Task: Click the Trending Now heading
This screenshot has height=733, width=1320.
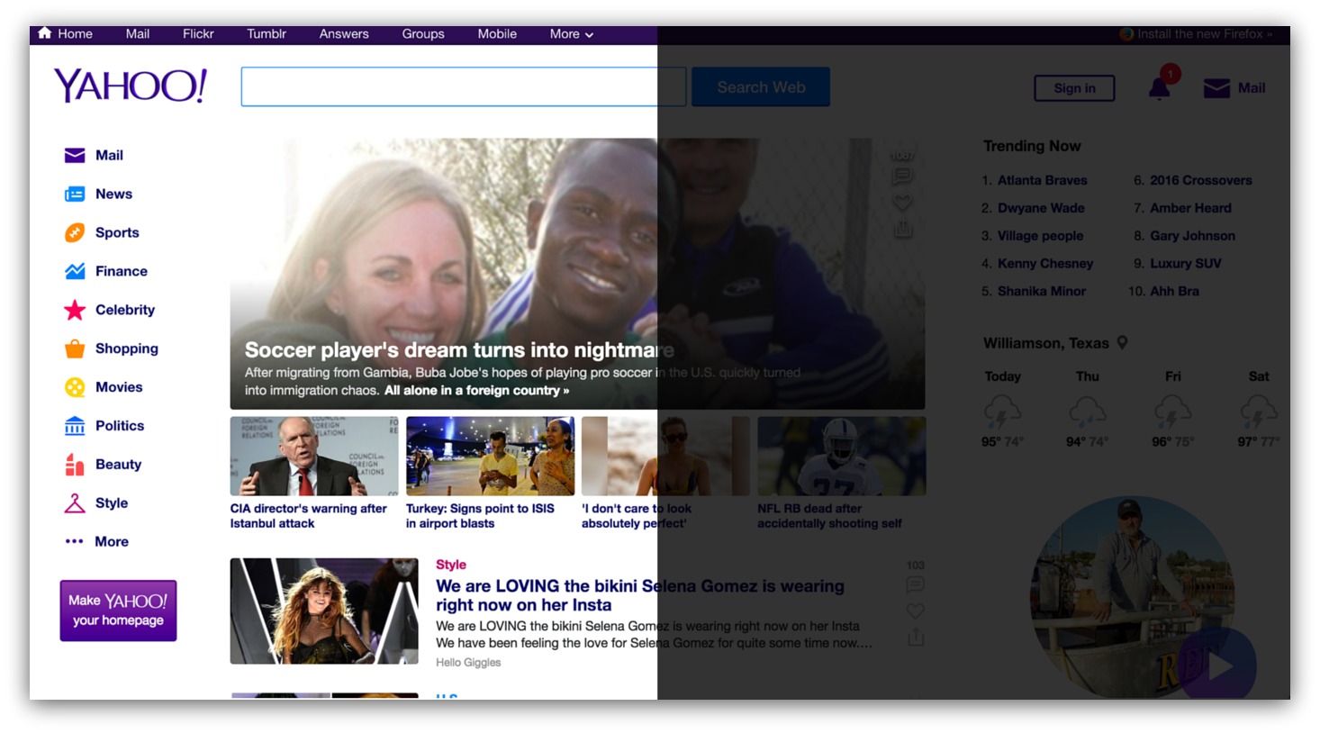Action: (1032, 146)
